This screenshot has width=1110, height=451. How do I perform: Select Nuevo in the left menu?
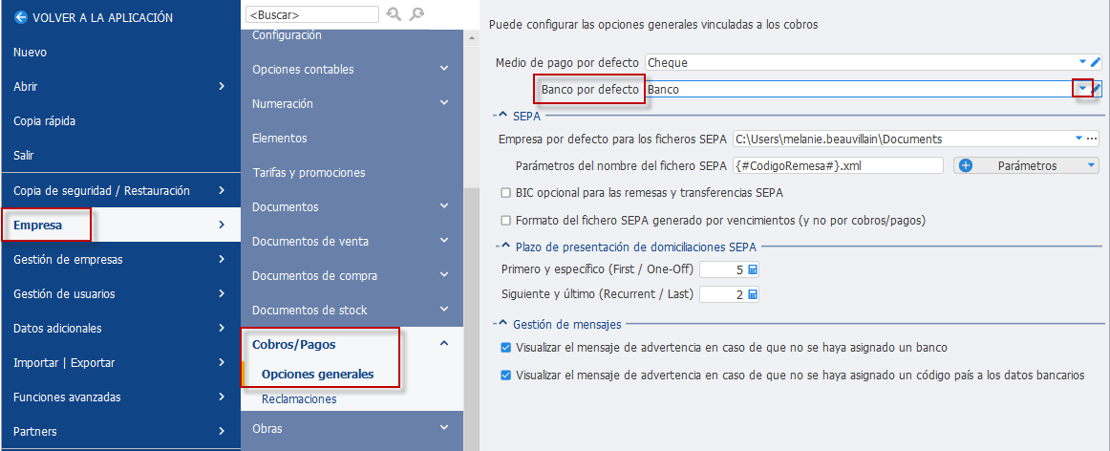(120, 52)
